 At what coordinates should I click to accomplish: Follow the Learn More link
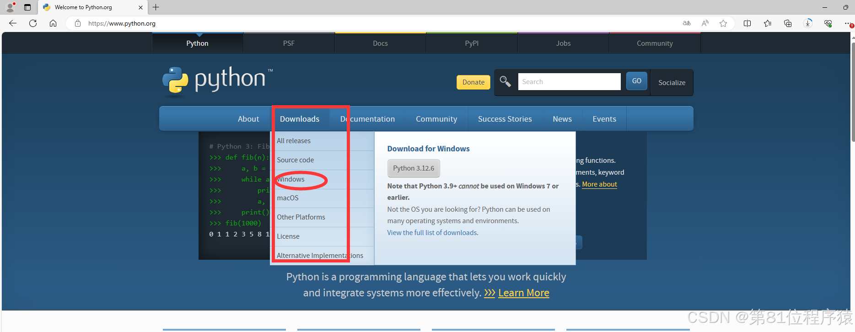click(524, 293)
